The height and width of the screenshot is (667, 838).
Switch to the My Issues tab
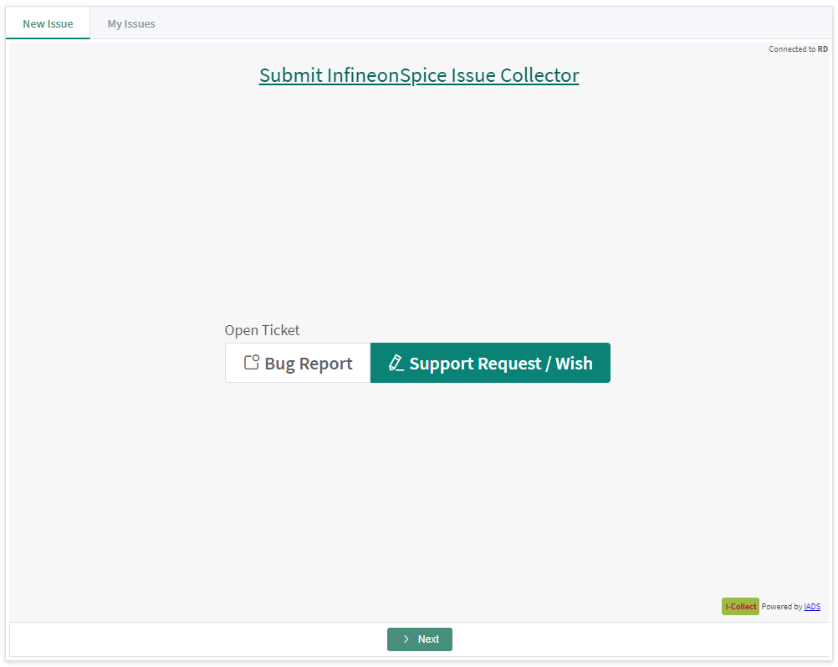click(x=130, y=23)
